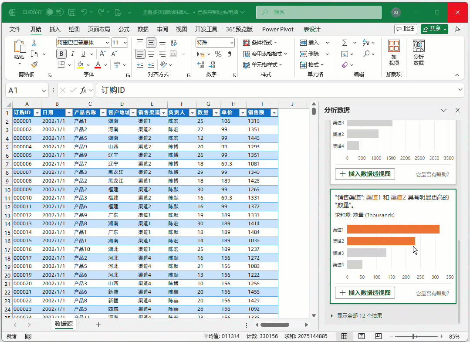The width and height of the screenshot is (470, 342).
Task: Click the Cut scissors icon
Action: tap(34, 43)
